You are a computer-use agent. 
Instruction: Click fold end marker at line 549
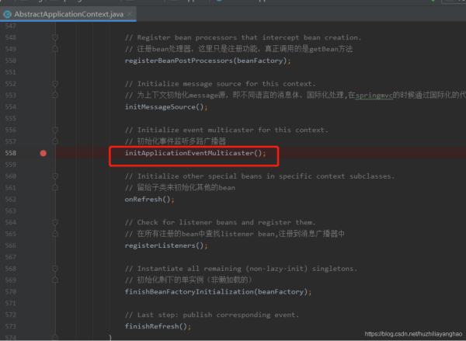tap(55, 49)
